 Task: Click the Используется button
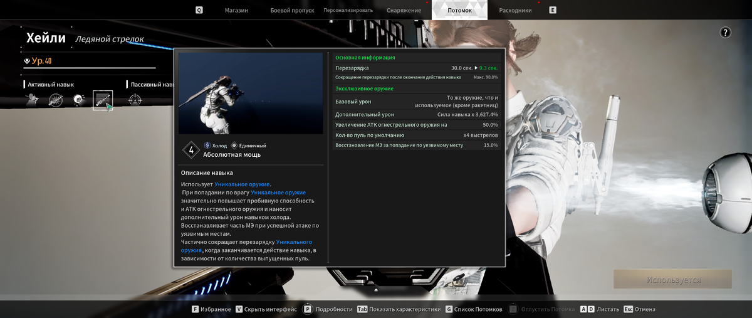pos(672,280)
